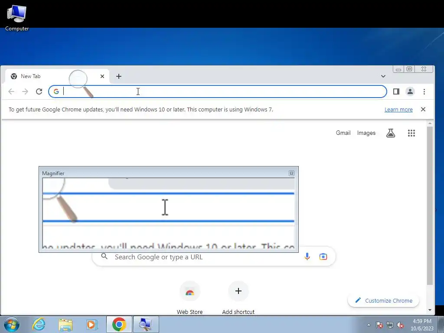Viewport: 444px width, 333px height.
Task: Open a new tab with plus button
Action: 119,76
